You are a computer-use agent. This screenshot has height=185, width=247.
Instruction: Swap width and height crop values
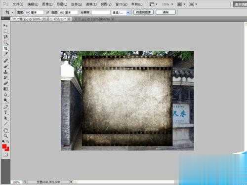click(47, 12)
